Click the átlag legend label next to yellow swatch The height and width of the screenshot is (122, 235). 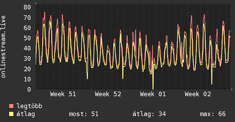coord(26,114)
